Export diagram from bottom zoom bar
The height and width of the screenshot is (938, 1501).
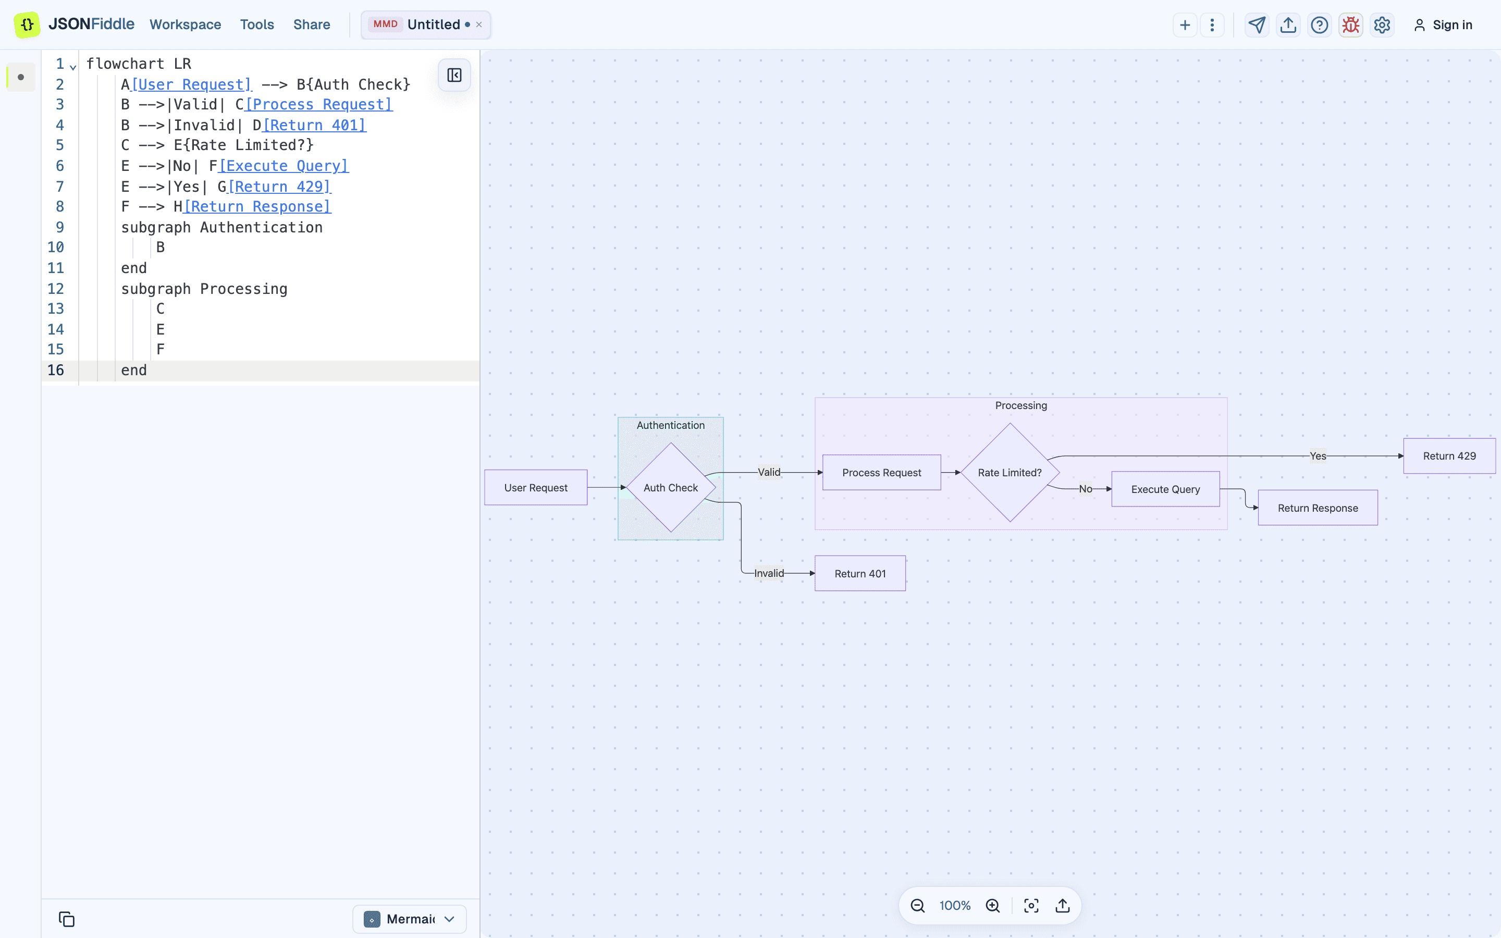tap(1063, 906)
